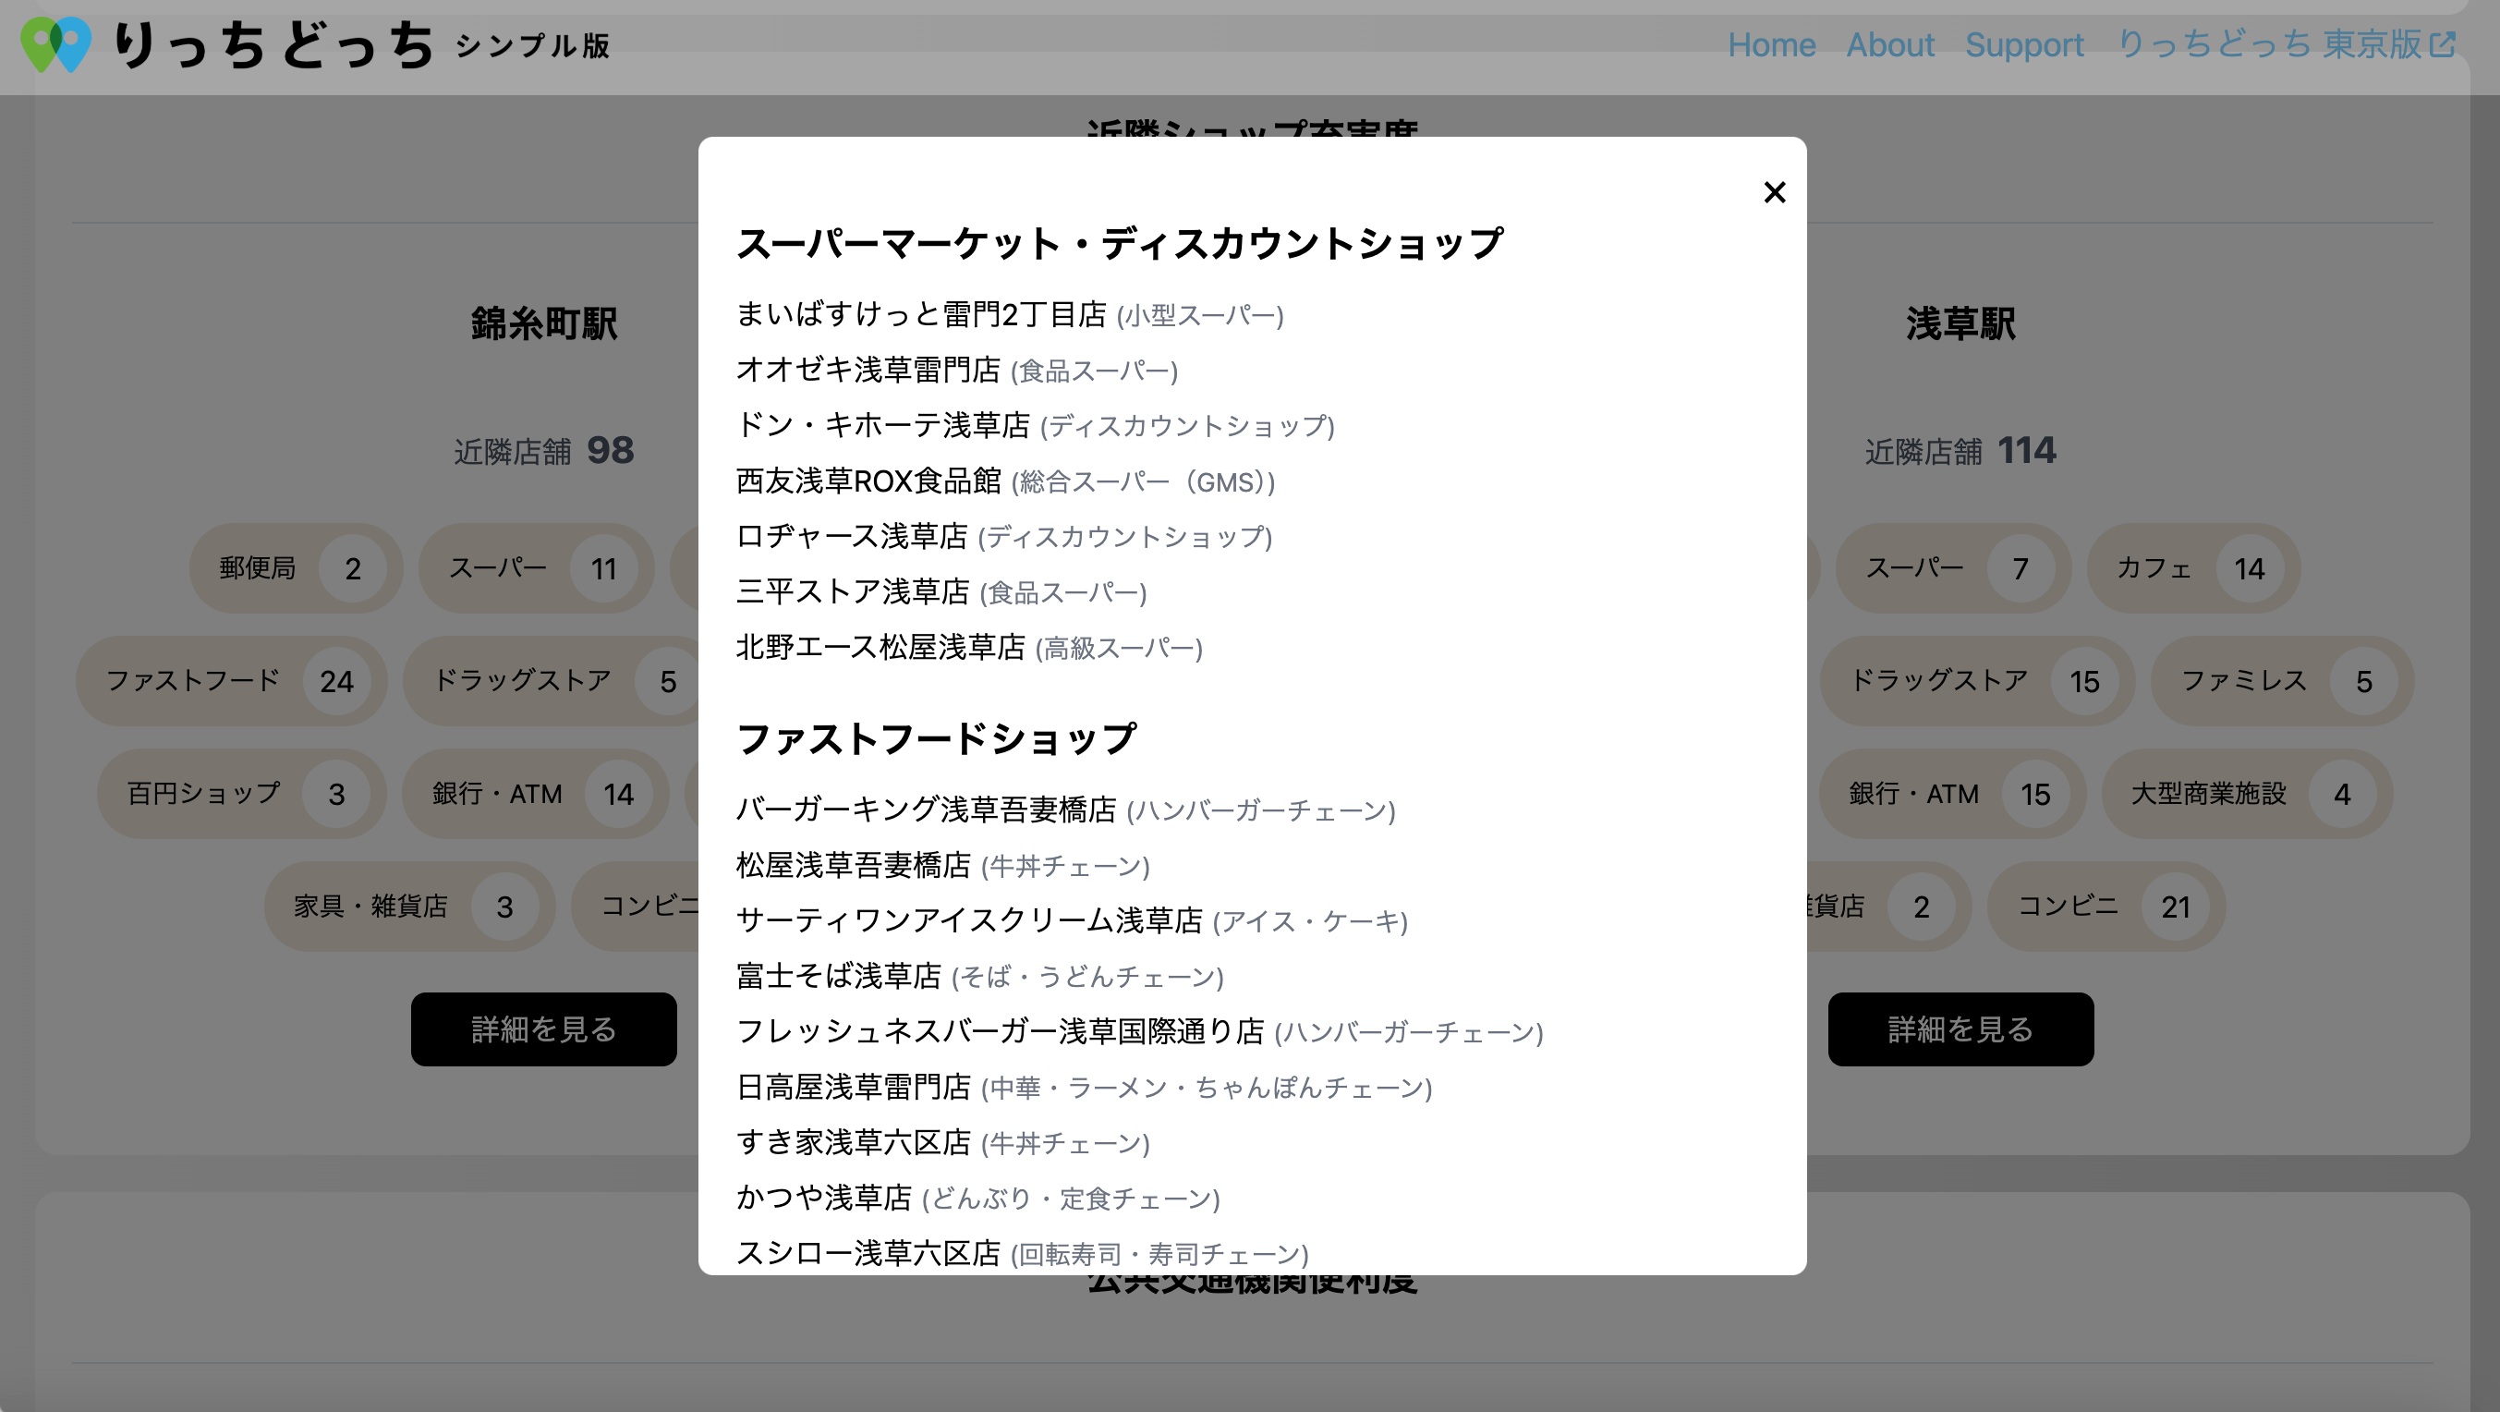The image size is (2500, 1412).
Task: Select 郵便局 chip for 錦糸町駅
Action: [x=295, y=567]
